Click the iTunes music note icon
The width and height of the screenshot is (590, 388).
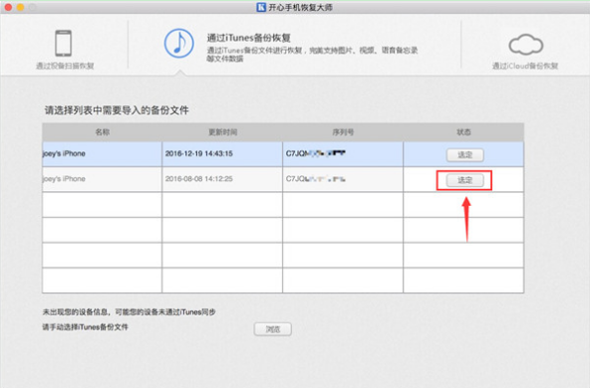179,43
